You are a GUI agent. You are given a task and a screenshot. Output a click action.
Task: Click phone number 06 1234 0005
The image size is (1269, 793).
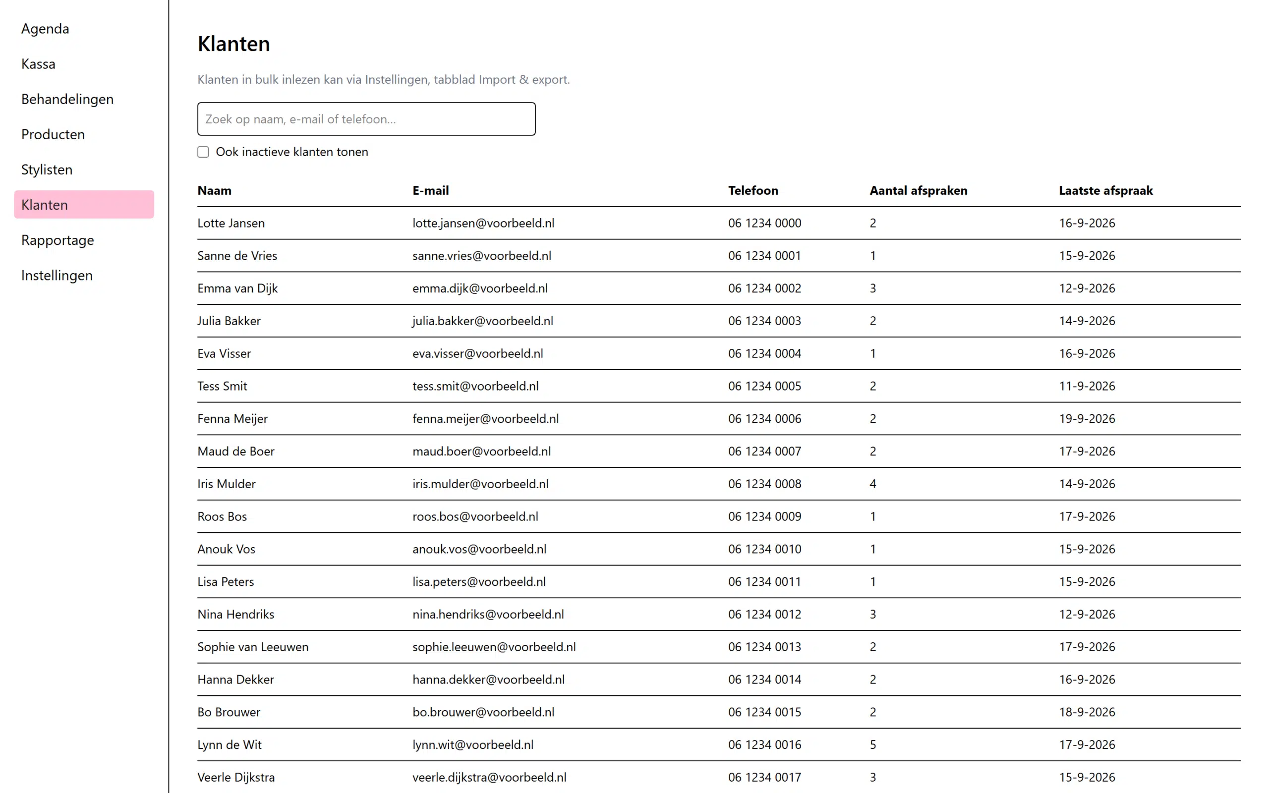pyautogui.click(x=764, y=386)
